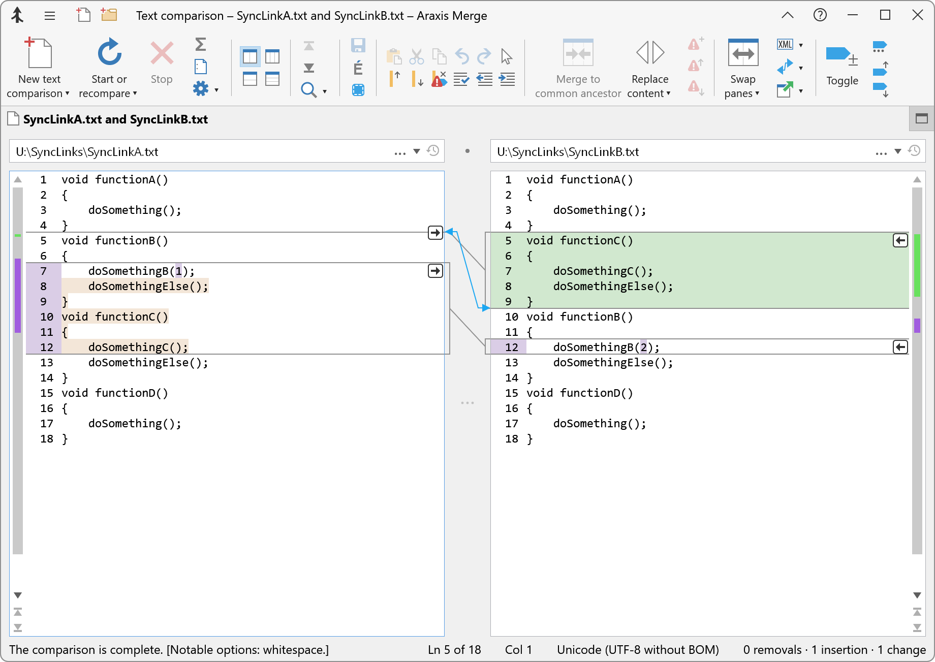935x662 pixels.
Task: Select the SyncLinkA.txt and SyncLinkB.txt tab
Action: coord(114,119)
